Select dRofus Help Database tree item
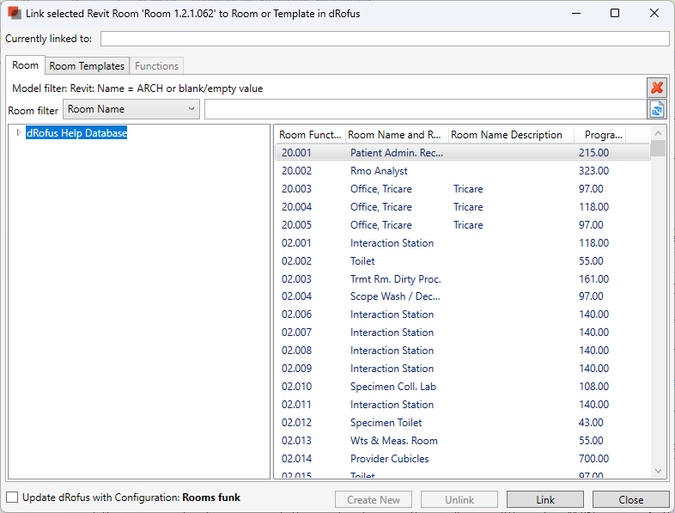This screenshot has width=675, height=513. (x=76, y=133)
